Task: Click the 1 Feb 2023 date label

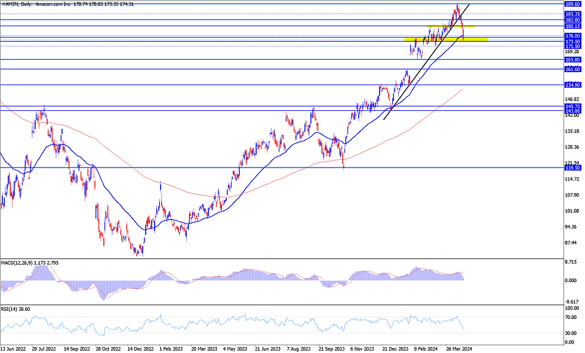Action: [x=171, y=349]
